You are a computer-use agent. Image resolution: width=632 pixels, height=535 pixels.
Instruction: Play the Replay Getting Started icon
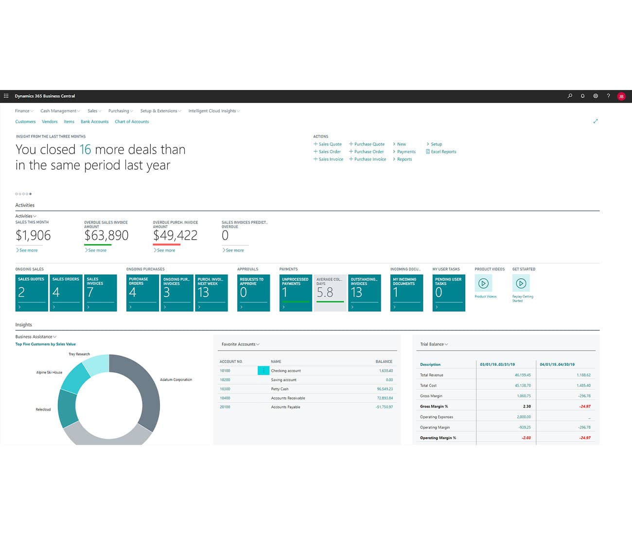pyautogui.click(x=521, y=283)
